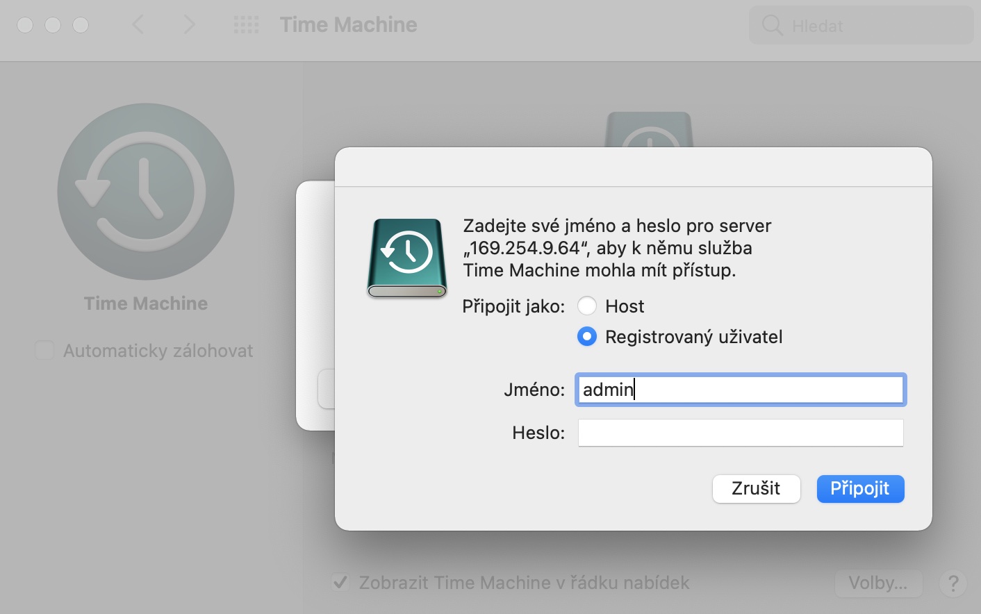Go back with the left chevron
The height and width of the screenshot is (614, 981).
(138, 25)
